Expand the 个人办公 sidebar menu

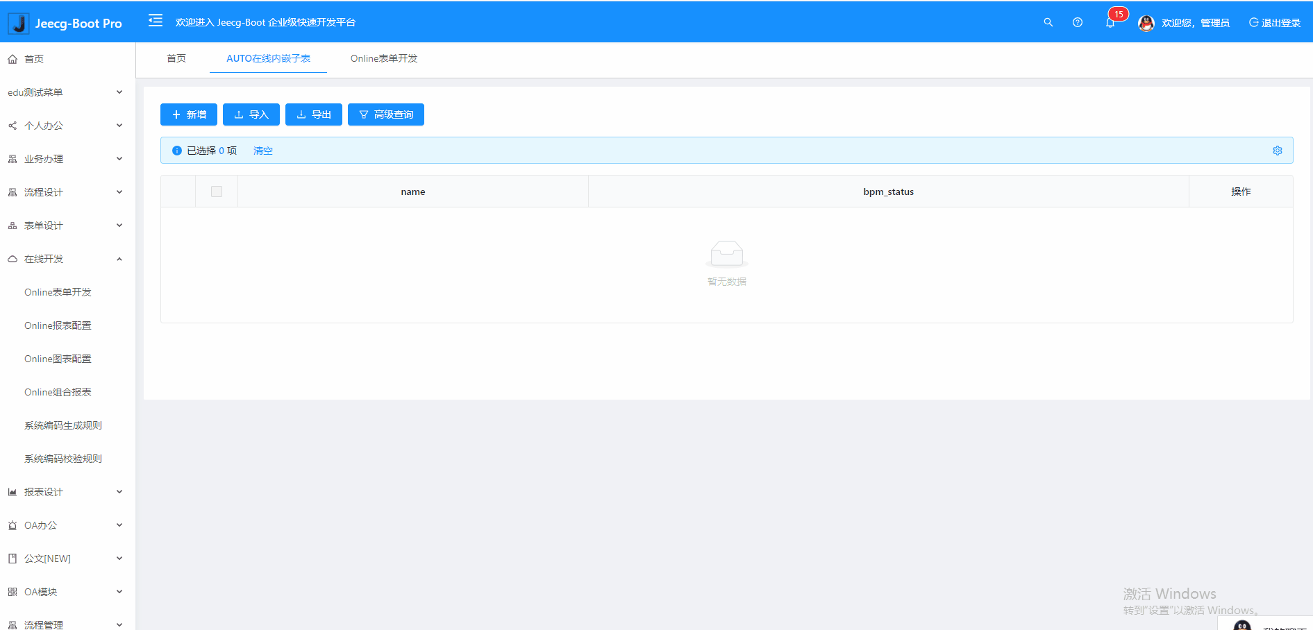[66, 126]
